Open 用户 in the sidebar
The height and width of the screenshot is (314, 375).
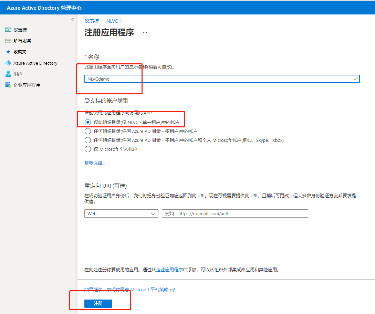(18, 74)
